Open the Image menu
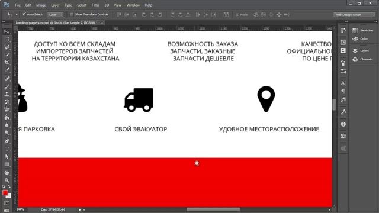The image size is (379, 213). pyautogui.click(x=41, y=5)
